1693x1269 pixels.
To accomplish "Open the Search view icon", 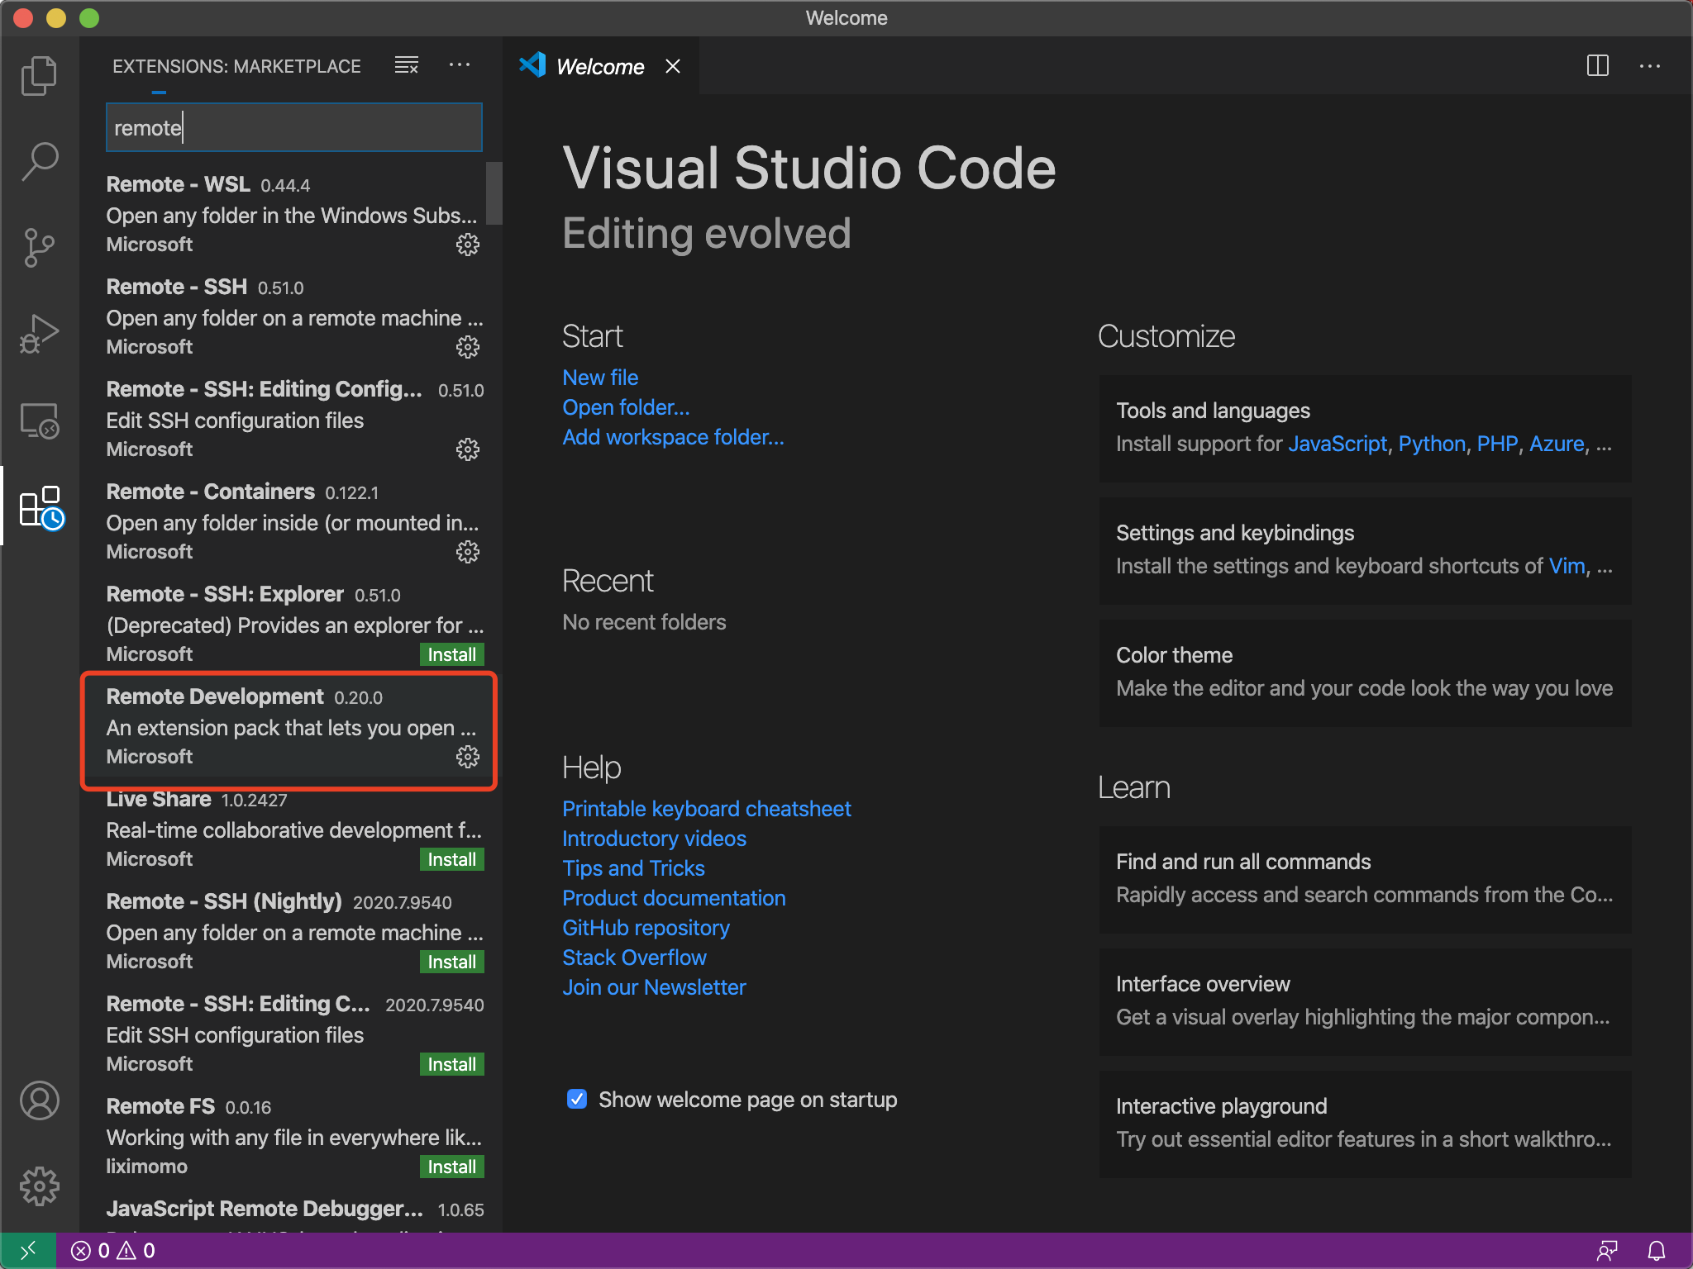I will (x=39, y=161).
